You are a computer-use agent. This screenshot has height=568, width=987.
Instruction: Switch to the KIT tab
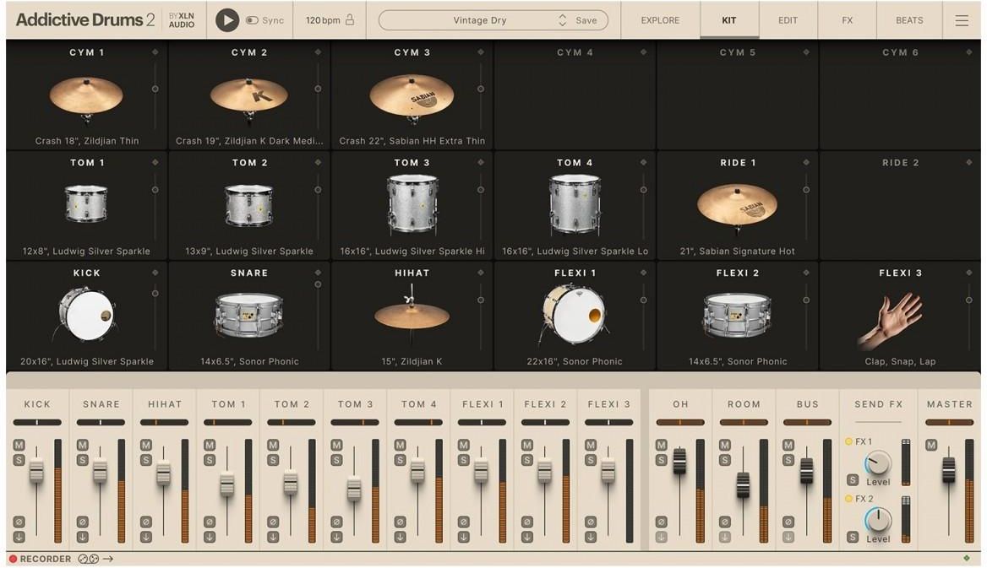(x=729, y=20)
